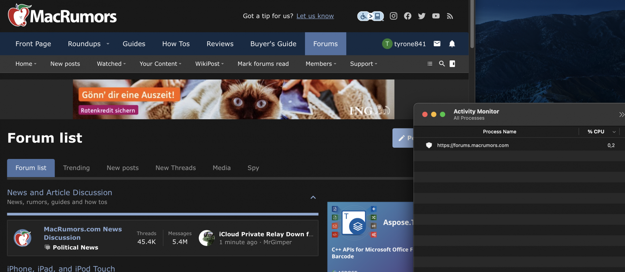
Task: Select the https://forums.macrumors.com process row
Action: [x=519, y=145]
